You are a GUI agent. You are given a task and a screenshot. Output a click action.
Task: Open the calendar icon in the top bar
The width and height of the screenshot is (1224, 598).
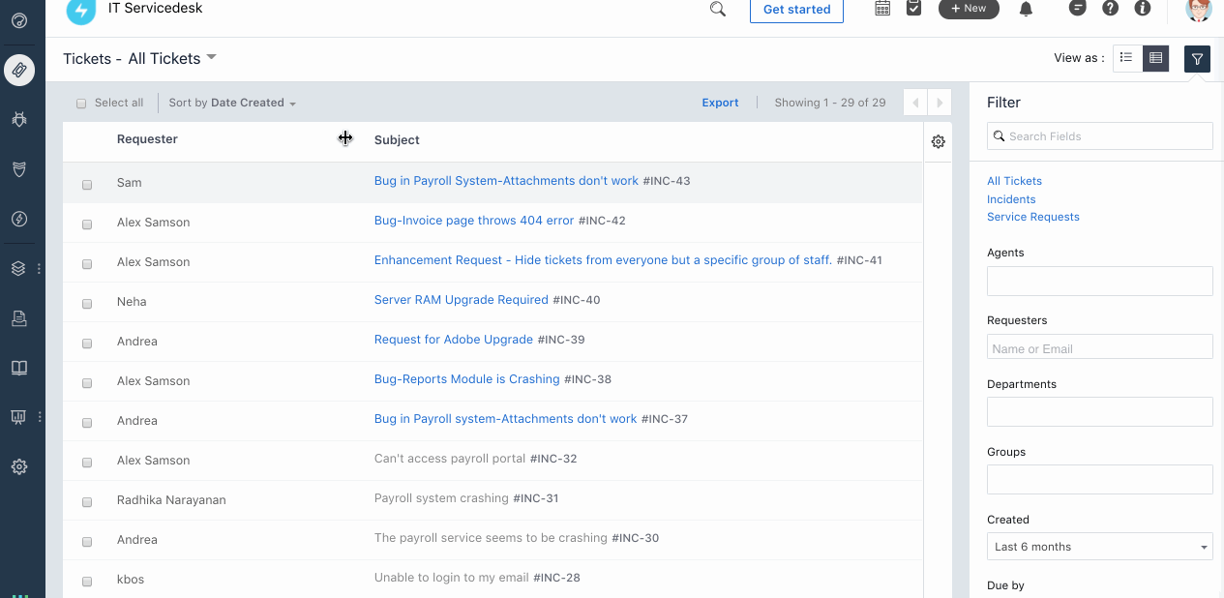coord(881,10)
